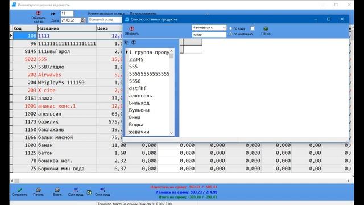The width and height of the screenshot is (364, 205).
Task: Click the Название column header
Action: pyautogui.click(x=67, y=28)
